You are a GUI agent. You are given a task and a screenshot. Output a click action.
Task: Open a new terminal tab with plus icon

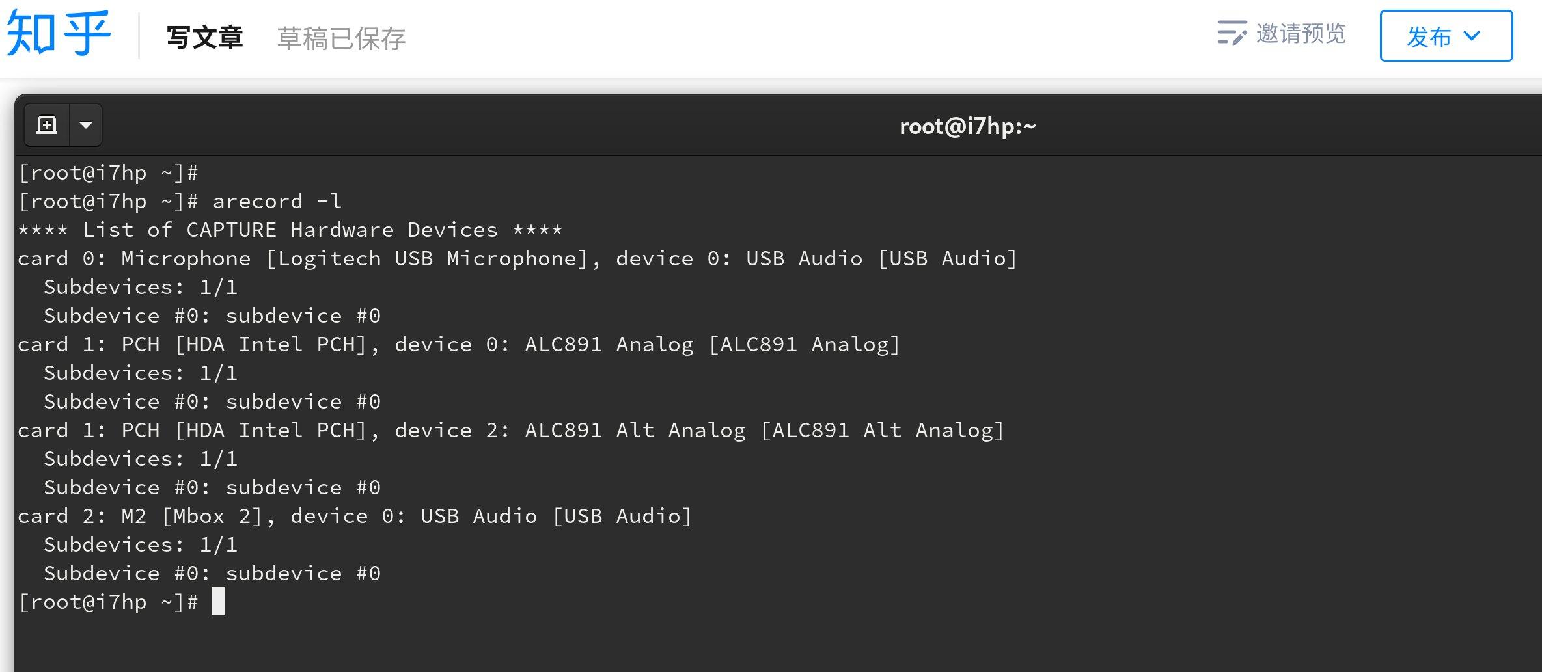click(x=46, y=124)
